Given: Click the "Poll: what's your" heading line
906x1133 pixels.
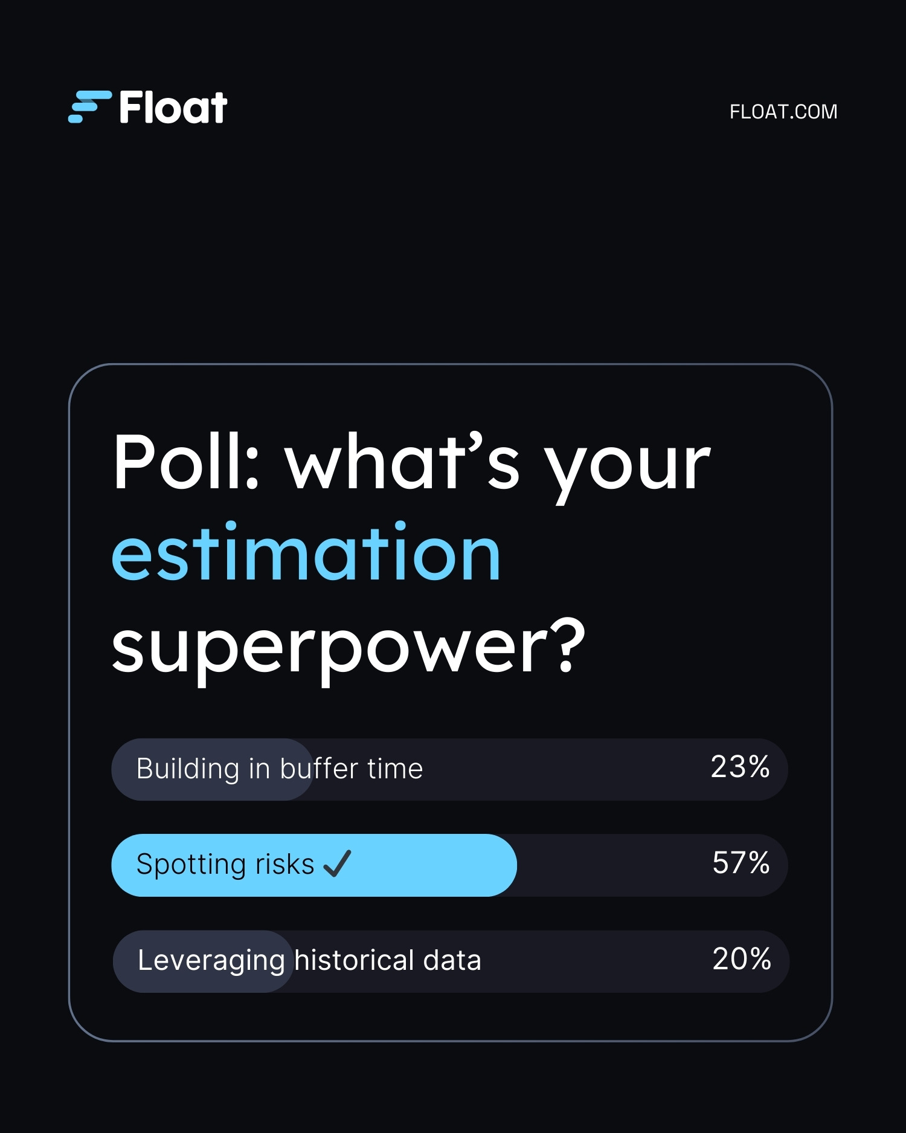Looking at the screenshot, I should pos(411,462).
